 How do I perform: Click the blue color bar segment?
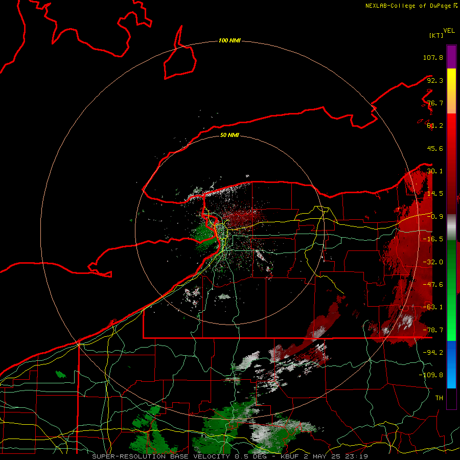(451, 364)
